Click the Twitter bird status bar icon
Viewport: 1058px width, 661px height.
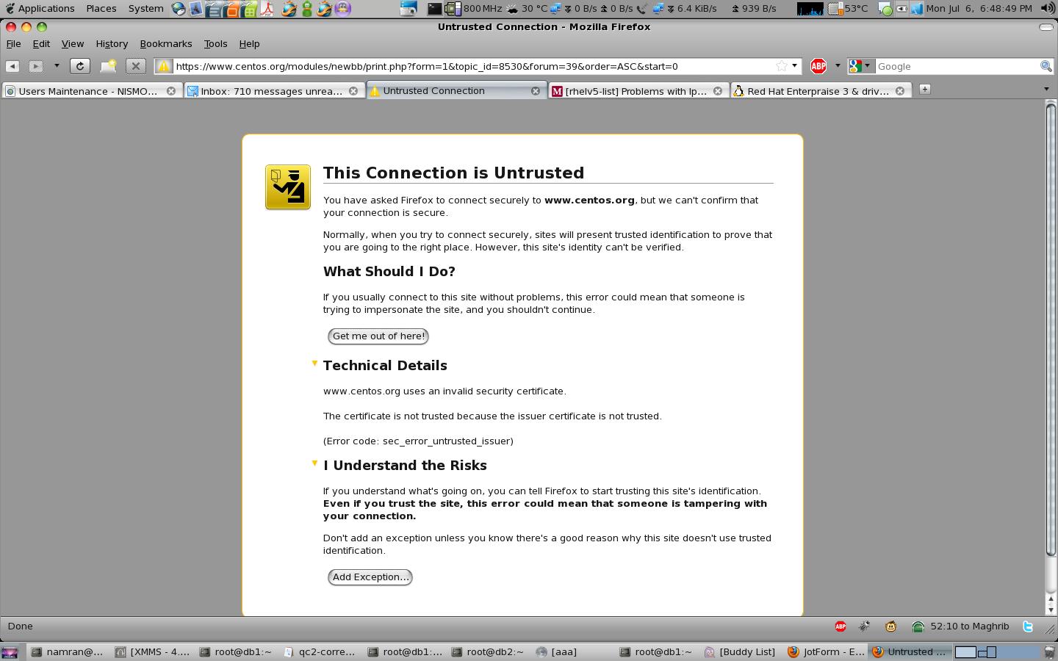point(1028,626)
